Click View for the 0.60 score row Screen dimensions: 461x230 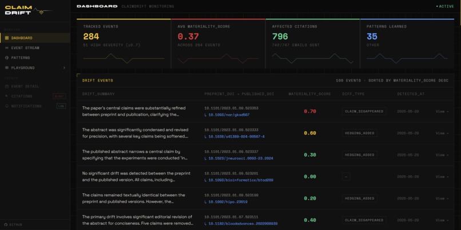442,133
